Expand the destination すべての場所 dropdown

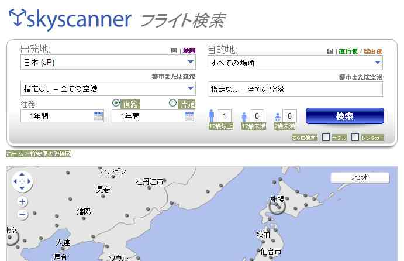click(x=378, y=62)
